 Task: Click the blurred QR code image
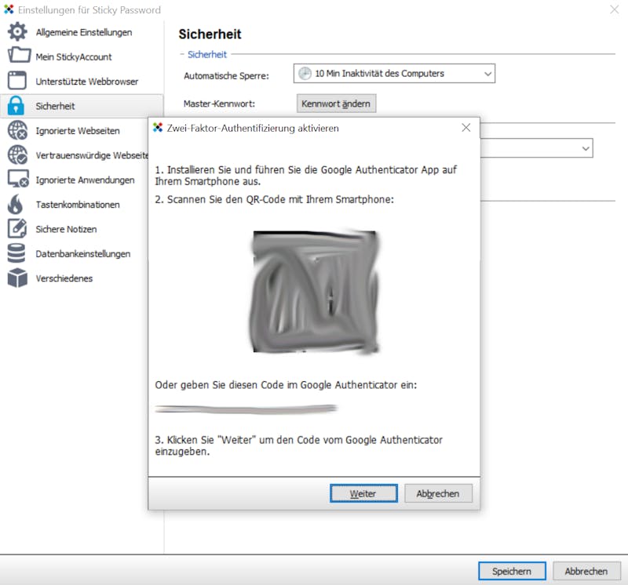[x=315, y=292]
